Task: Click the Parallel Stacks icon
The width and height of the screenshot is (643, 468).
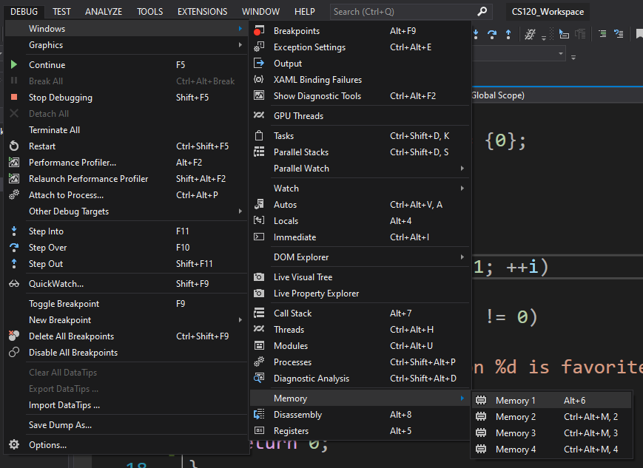Action: (x=259, y=152)
